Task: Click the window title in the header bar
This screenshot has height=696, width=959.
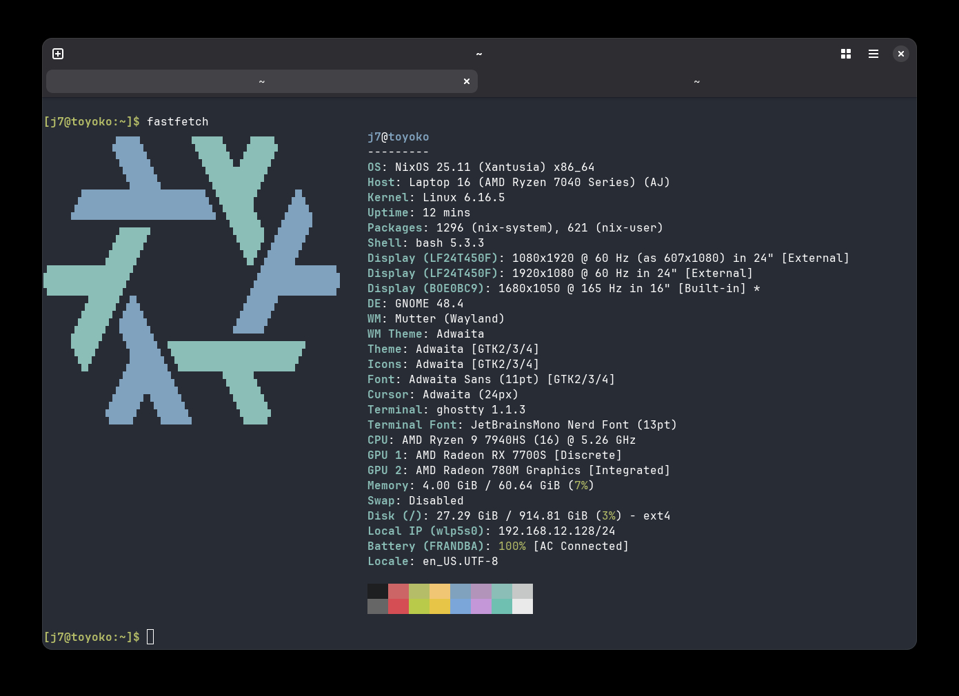Action: pos(479,54)
